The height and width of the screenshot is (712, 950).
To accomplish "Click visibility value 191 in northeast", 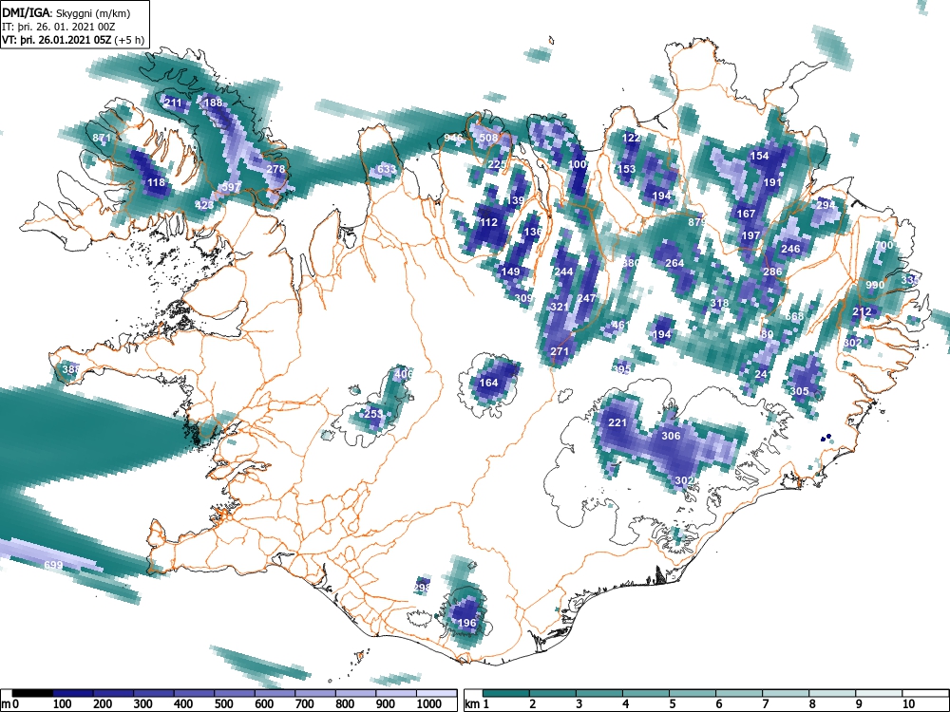I will click(x=772, y=183).
